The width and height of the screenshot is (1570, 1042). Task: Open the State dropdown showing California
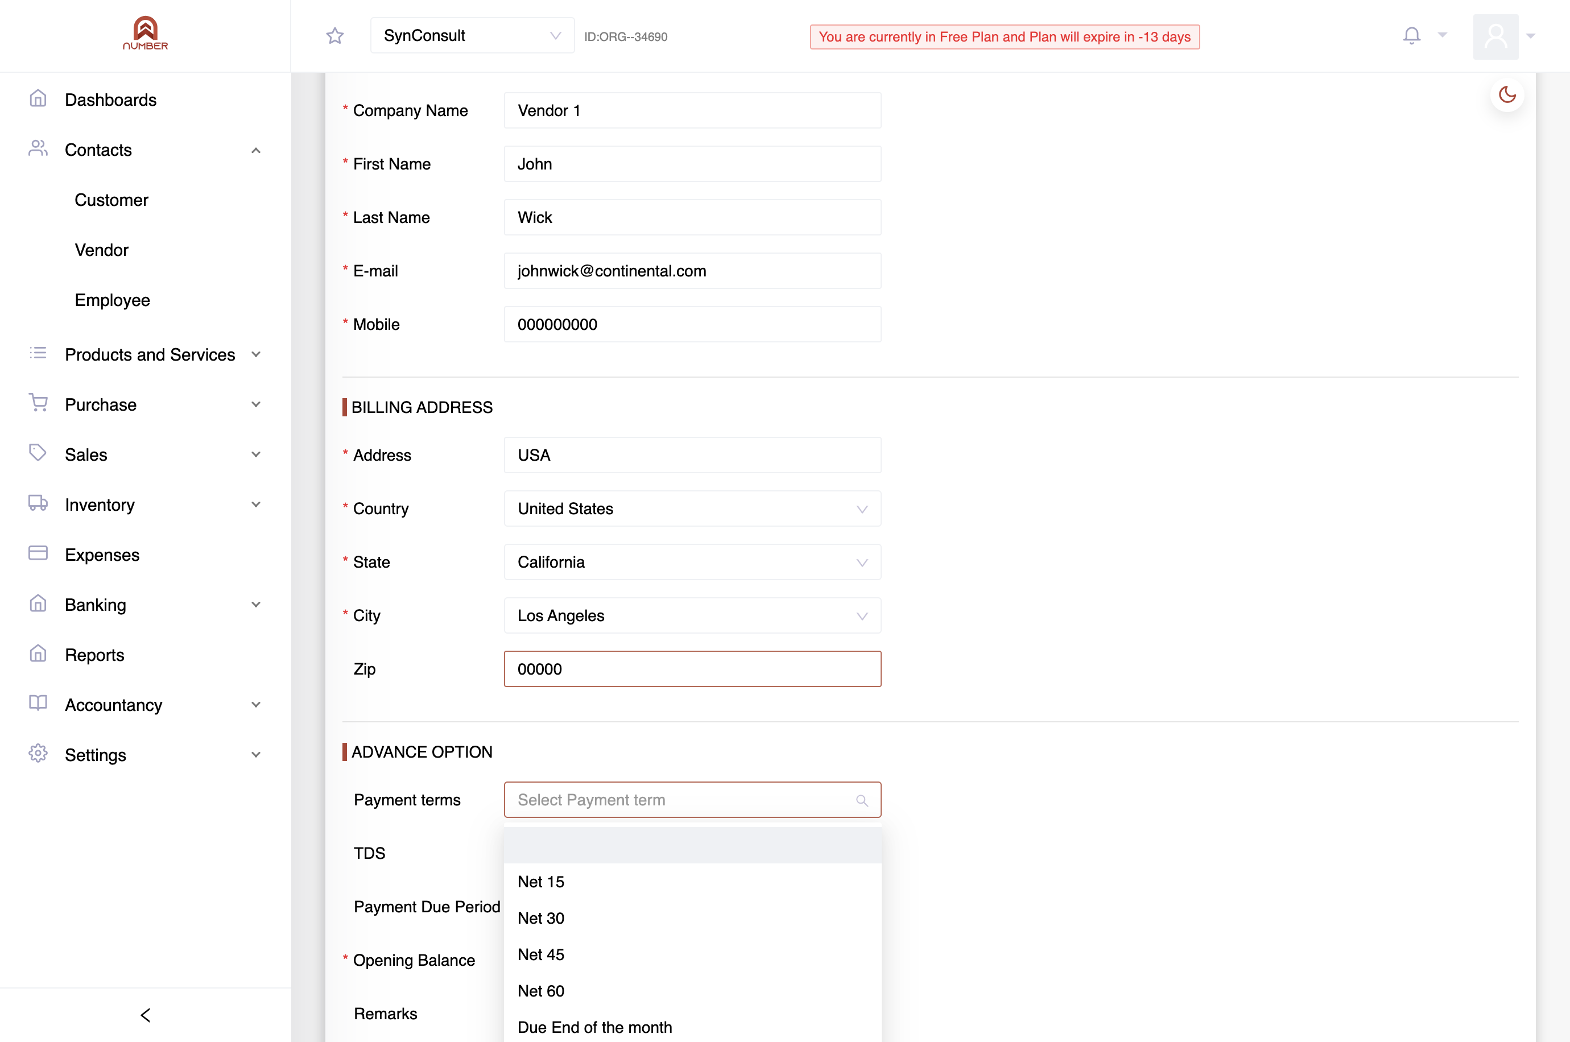[x=692, y=562]
